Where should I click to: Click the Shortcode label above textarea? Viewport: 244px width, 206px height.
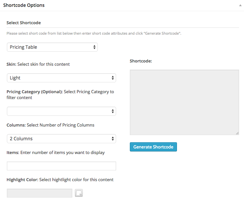[x=141, y=61]
